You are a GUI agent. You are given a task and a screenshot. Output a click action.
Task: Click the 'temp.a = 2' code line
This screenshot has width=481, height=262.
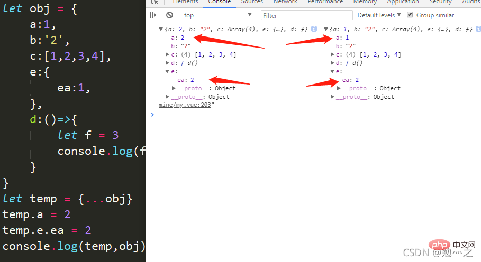pyautogui.click(x=37, y=214)
